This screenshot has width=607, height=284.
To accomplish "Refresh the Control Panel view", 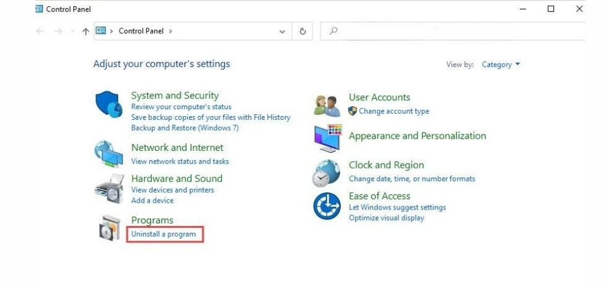I will [303, 32].
